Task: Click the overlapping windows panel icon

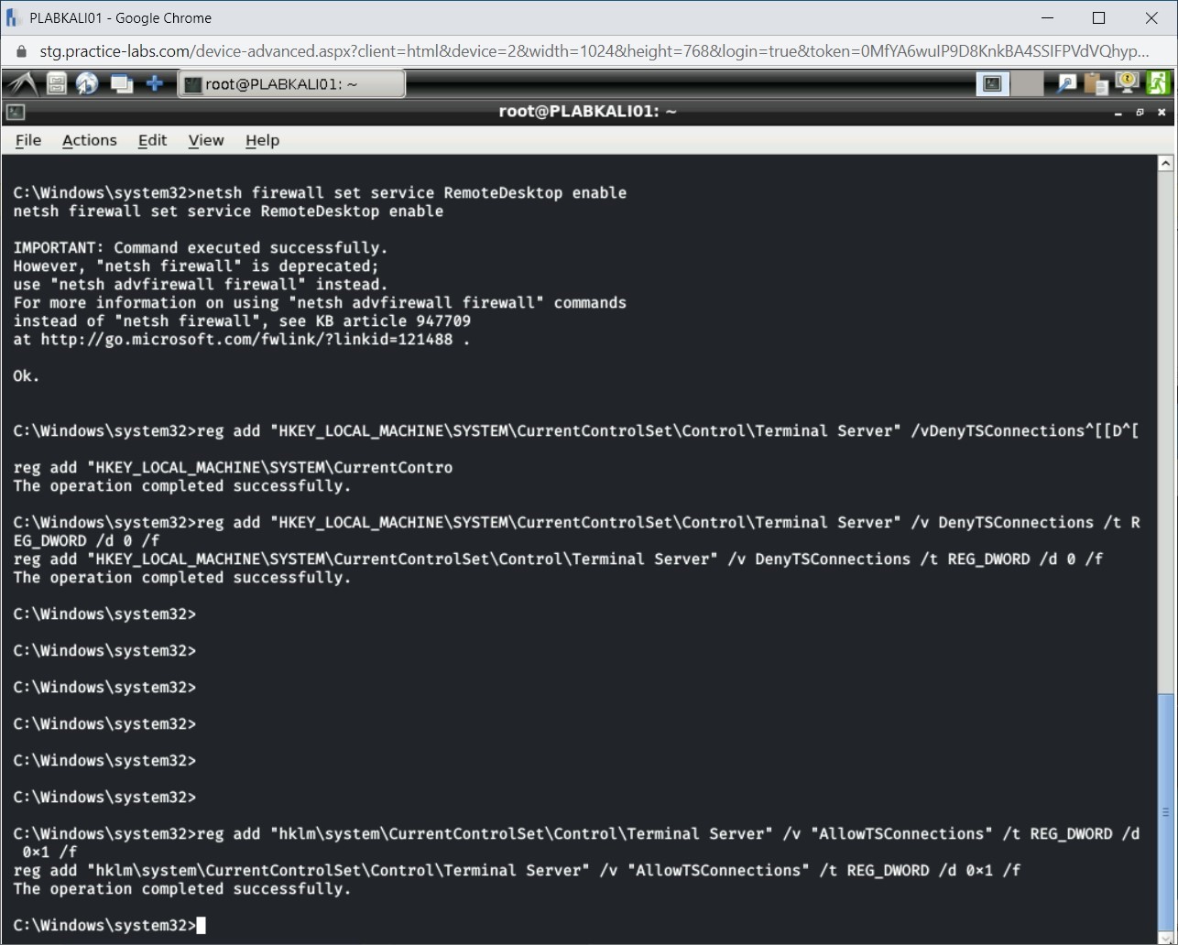Action: tap(121, 84)
